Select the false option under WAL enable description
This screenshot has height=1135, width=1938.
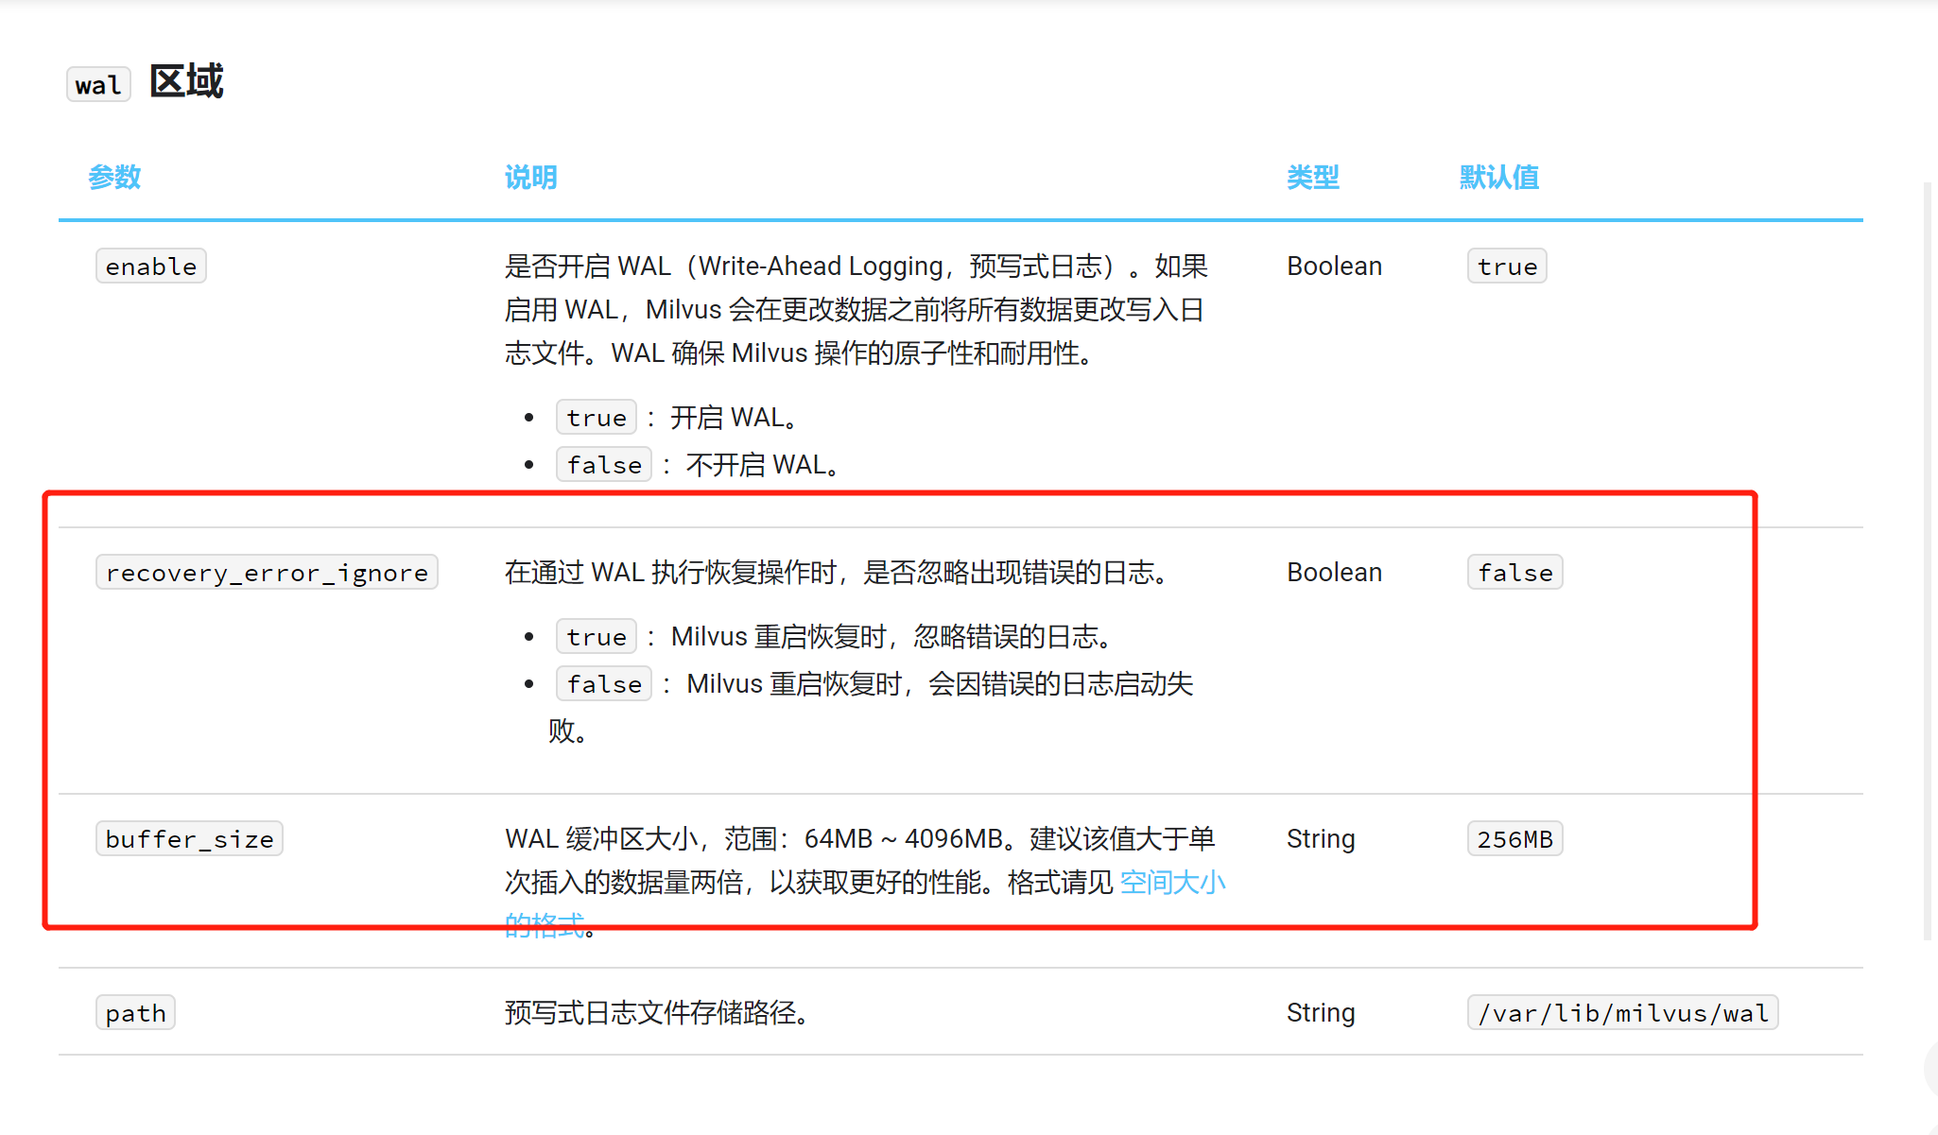602,464
